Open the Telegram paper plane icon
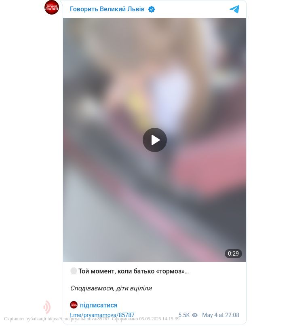This screenshot has width=291, height=326. pos(234,9)
